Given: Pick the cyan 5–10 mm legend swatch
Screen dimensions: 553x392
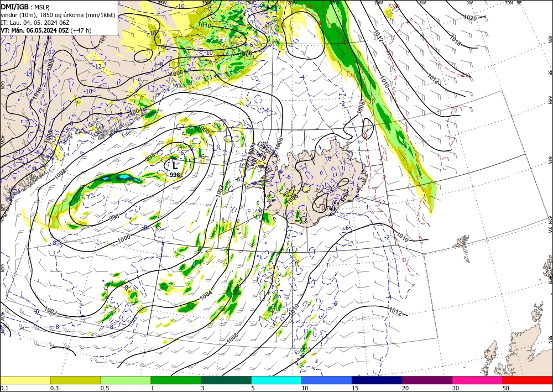Looking at the screenshot, I should 276,380.
